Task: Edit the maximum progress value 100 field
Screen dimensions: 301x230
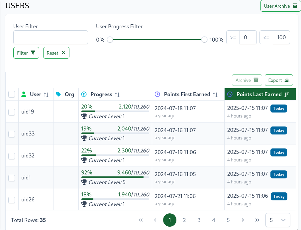Action: [x=281, y=37]
